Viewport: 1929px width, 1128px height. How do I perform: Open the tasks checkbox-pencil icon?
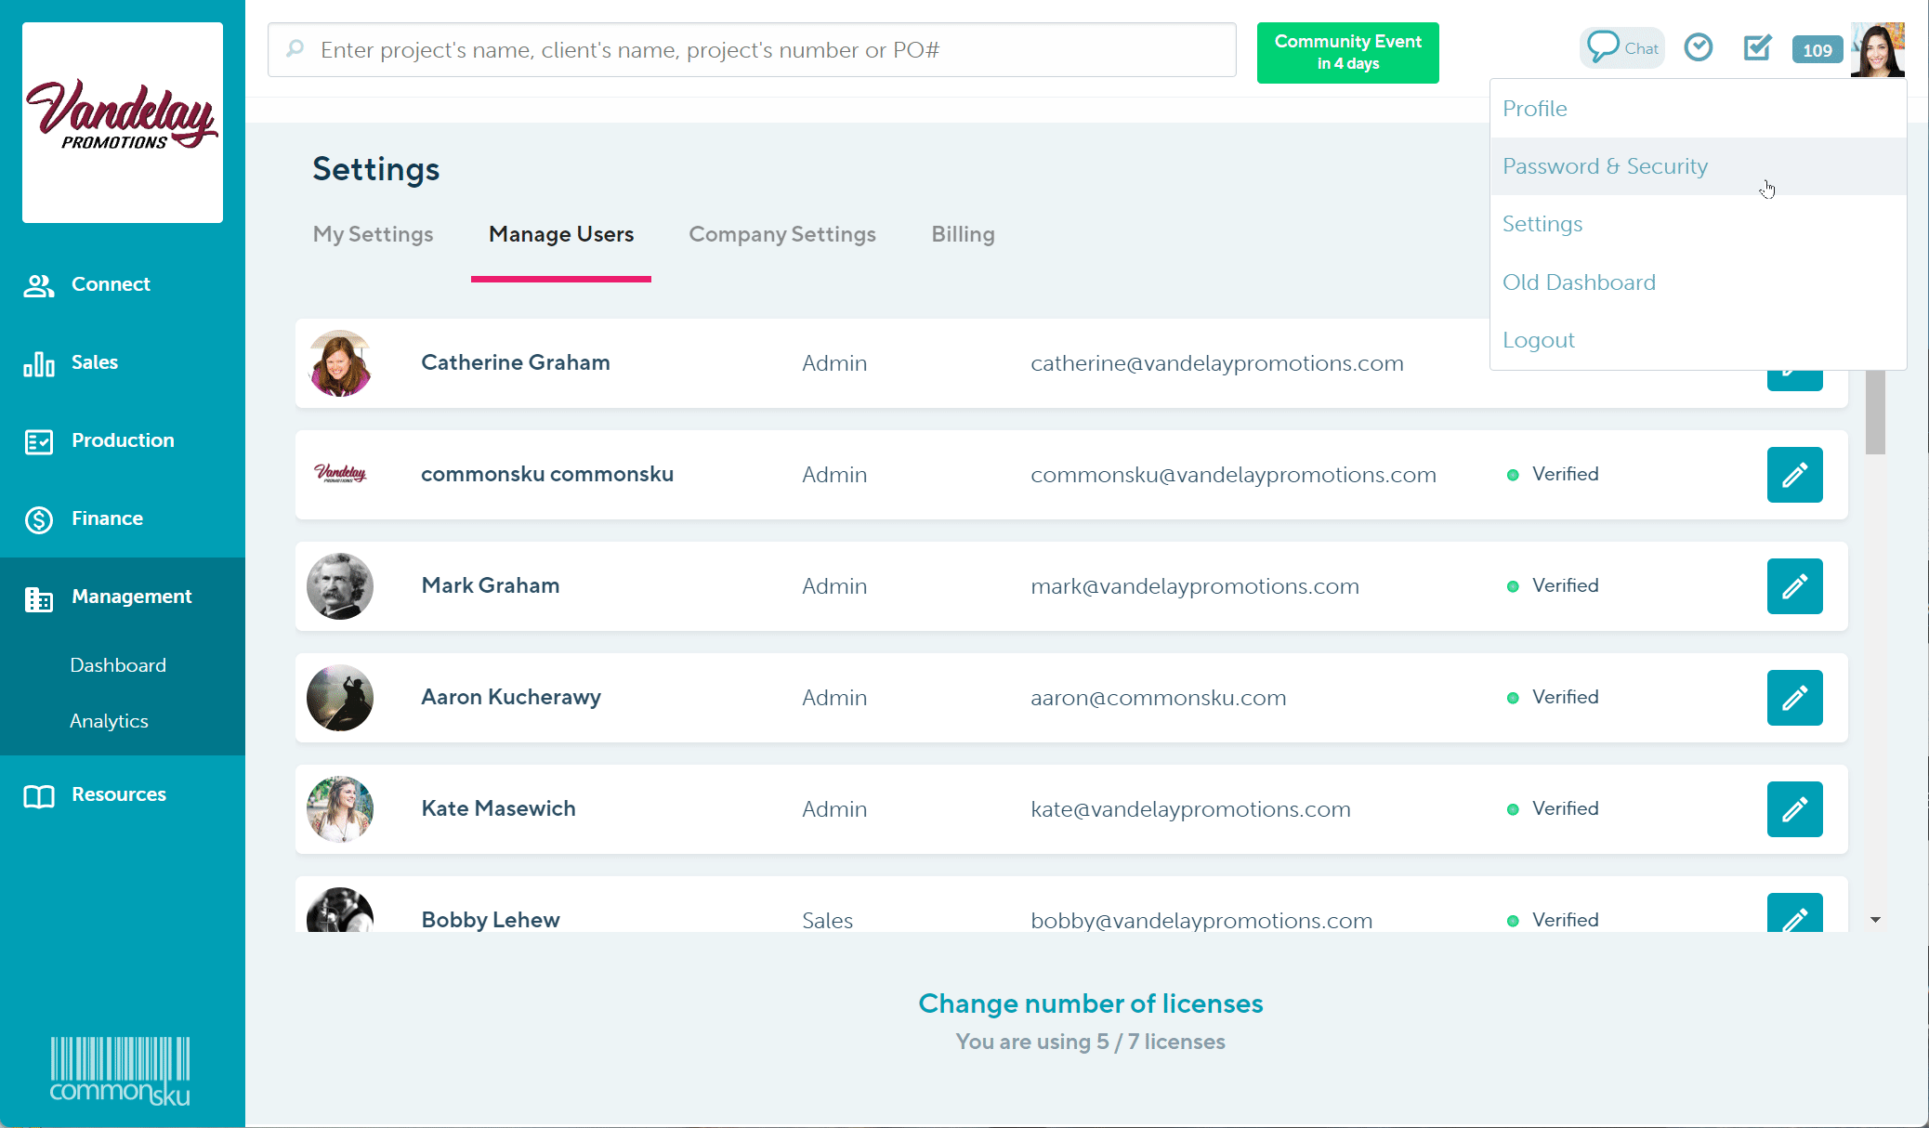tap(1756, 47)
